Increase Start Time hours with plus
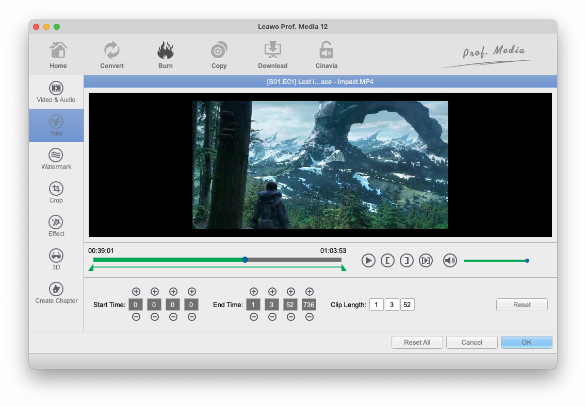 136,292
